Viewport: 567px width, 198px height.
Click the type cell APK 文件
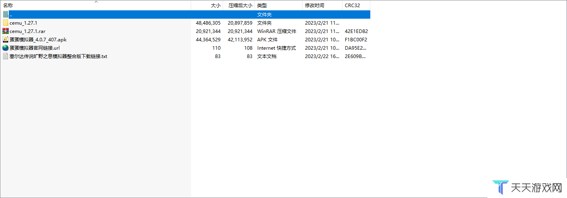267,39
